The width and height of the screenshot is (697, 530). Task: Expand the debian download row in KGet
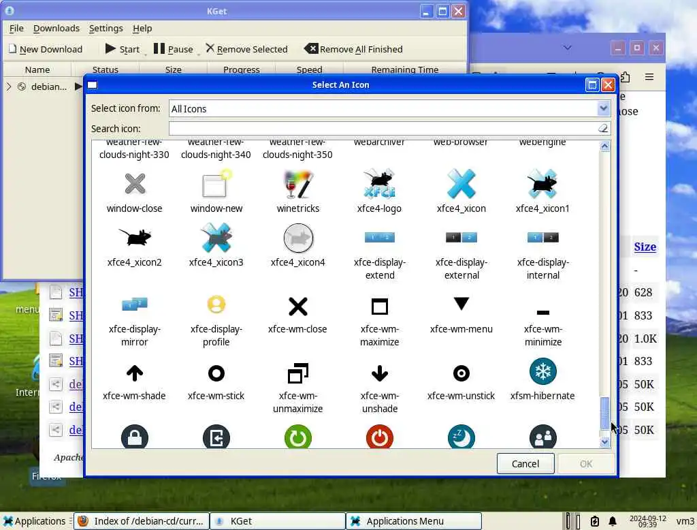[9, 87]
